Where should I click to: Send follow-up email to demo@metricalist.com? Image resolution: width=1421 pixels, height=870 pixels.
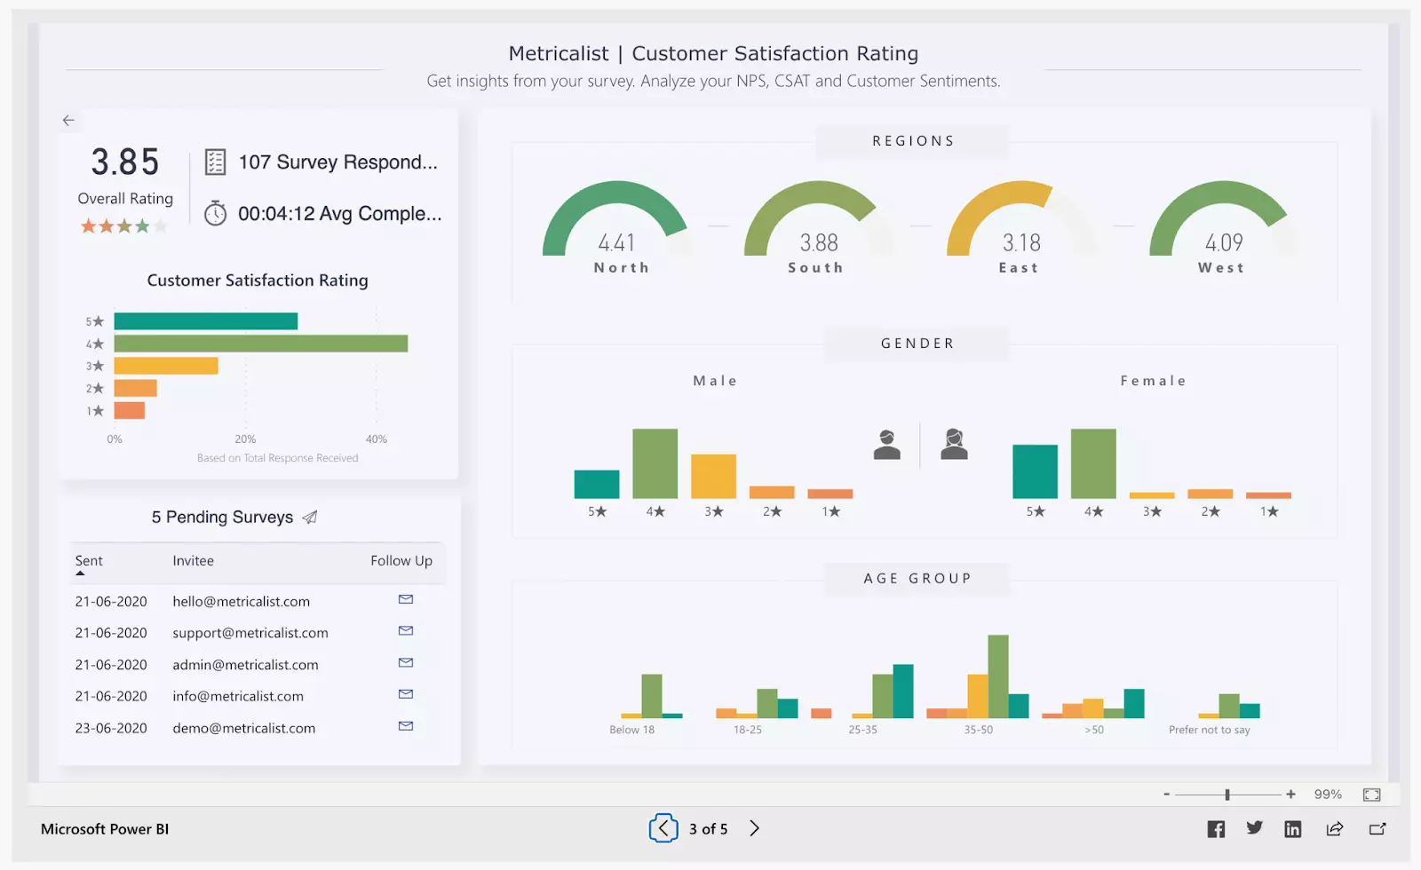(406, 726)
